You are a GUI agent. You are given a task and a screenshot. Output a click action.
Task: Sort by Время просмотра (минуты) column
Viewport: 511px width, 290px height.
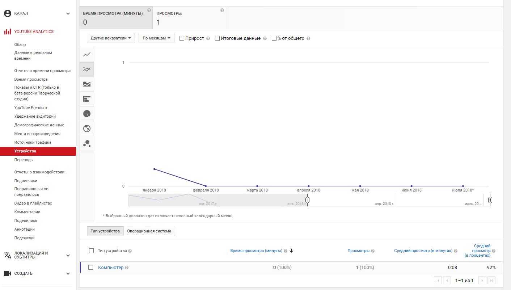[256, 251]
